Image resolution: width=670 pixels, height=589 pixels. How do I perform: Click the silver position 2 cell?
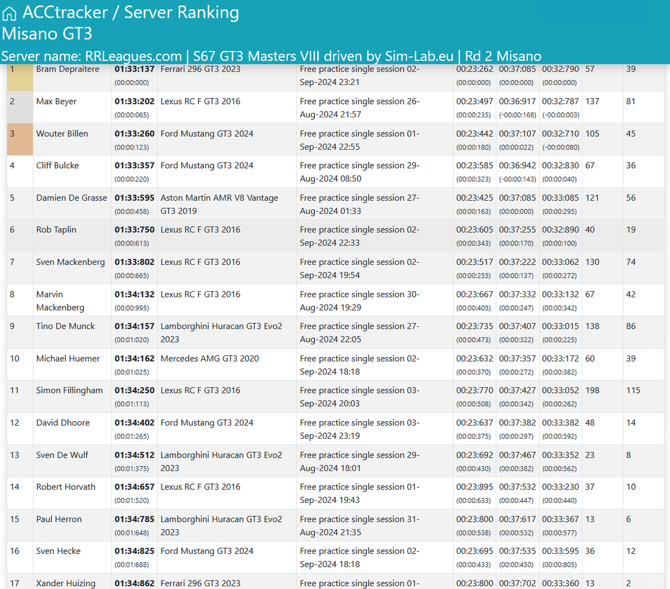20,107
